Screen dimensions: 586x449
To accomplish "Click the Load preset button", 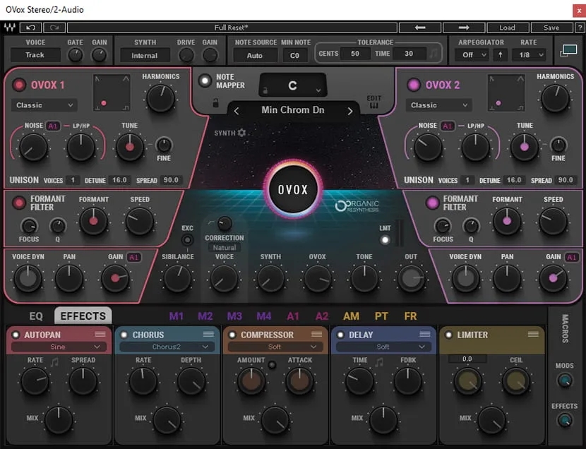I will click(x=508, y=28).
